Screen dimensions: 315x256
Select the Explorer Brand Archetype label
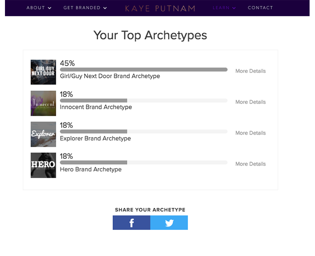(x=95, y=138)
